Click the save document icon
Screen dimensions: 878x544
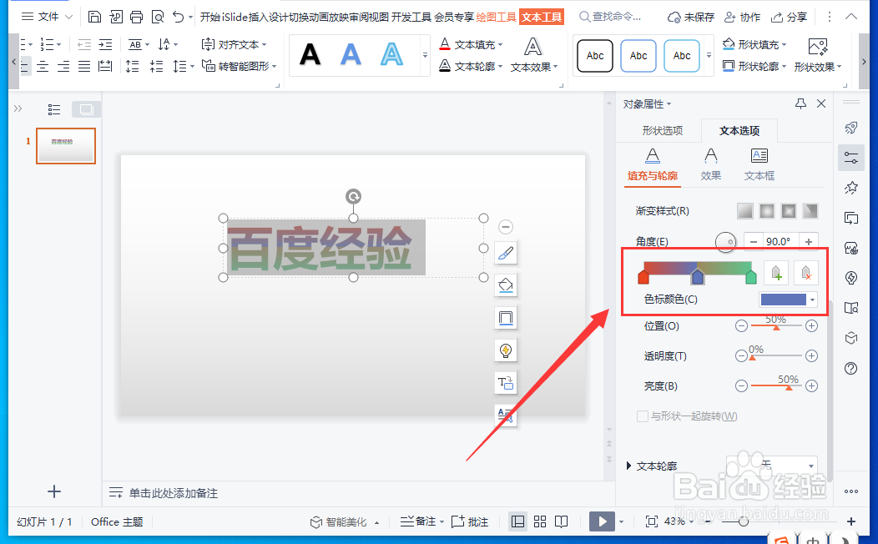pyautogui.click(x=94, y=17)
